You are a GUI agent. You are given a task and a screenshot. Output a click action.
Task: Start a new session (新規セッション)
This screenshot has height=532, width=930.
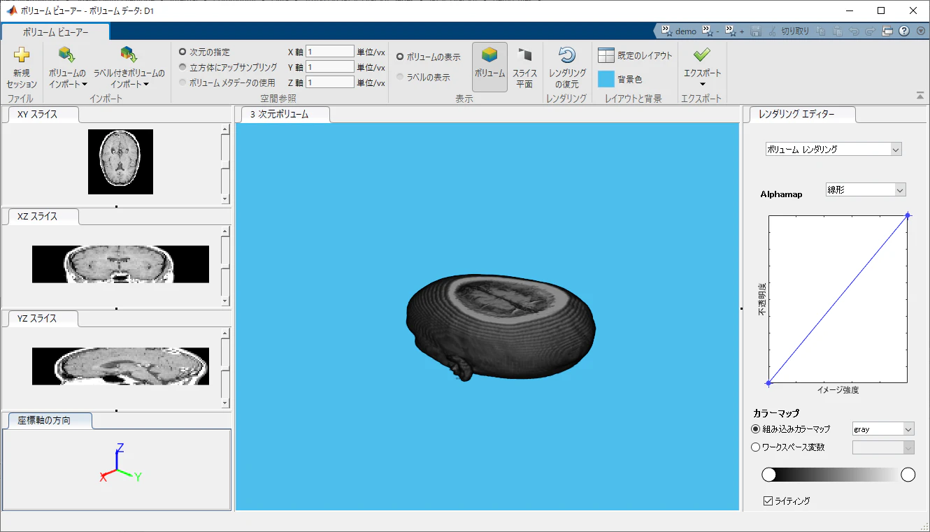[x=21, y=67]
